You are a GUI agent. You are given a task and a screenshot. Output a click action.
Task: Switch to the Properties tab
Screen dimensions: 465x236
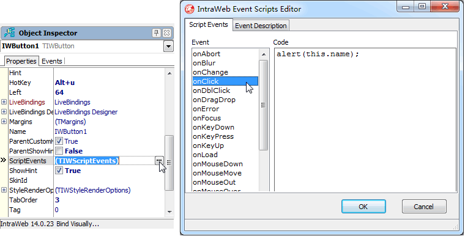[x=21, y=61]
